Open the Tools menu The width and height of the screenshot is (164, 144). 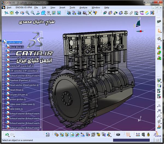click(x=72, y=8)
